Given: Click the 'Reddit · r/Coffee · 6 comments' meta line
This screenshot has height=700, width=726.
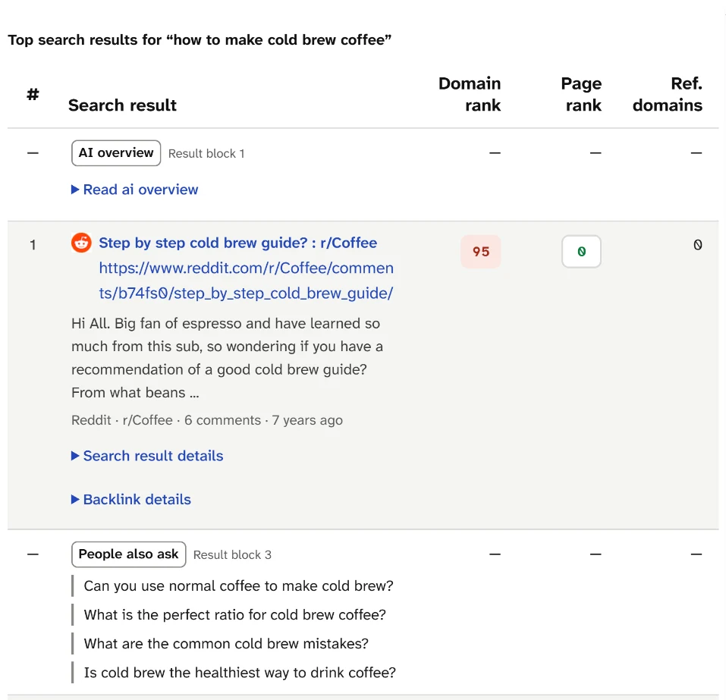Looking at the screenshot, I should tap(207, 420).
